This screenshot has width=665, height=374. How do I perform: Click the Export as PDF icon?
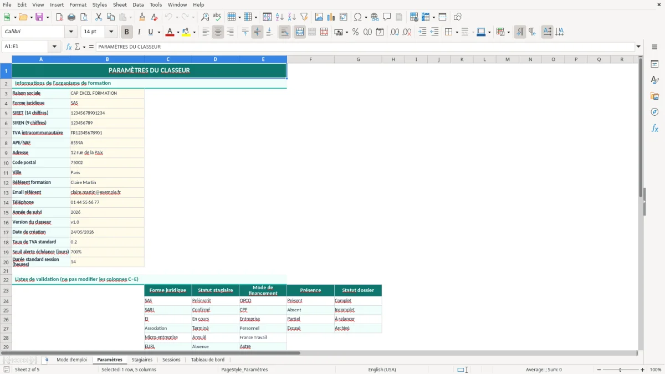coord(60,17)
